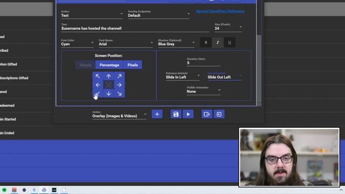Toggle bold text formatting
Image resolution: width=345 pixels, height=194 pixels.
pos(206,43)
